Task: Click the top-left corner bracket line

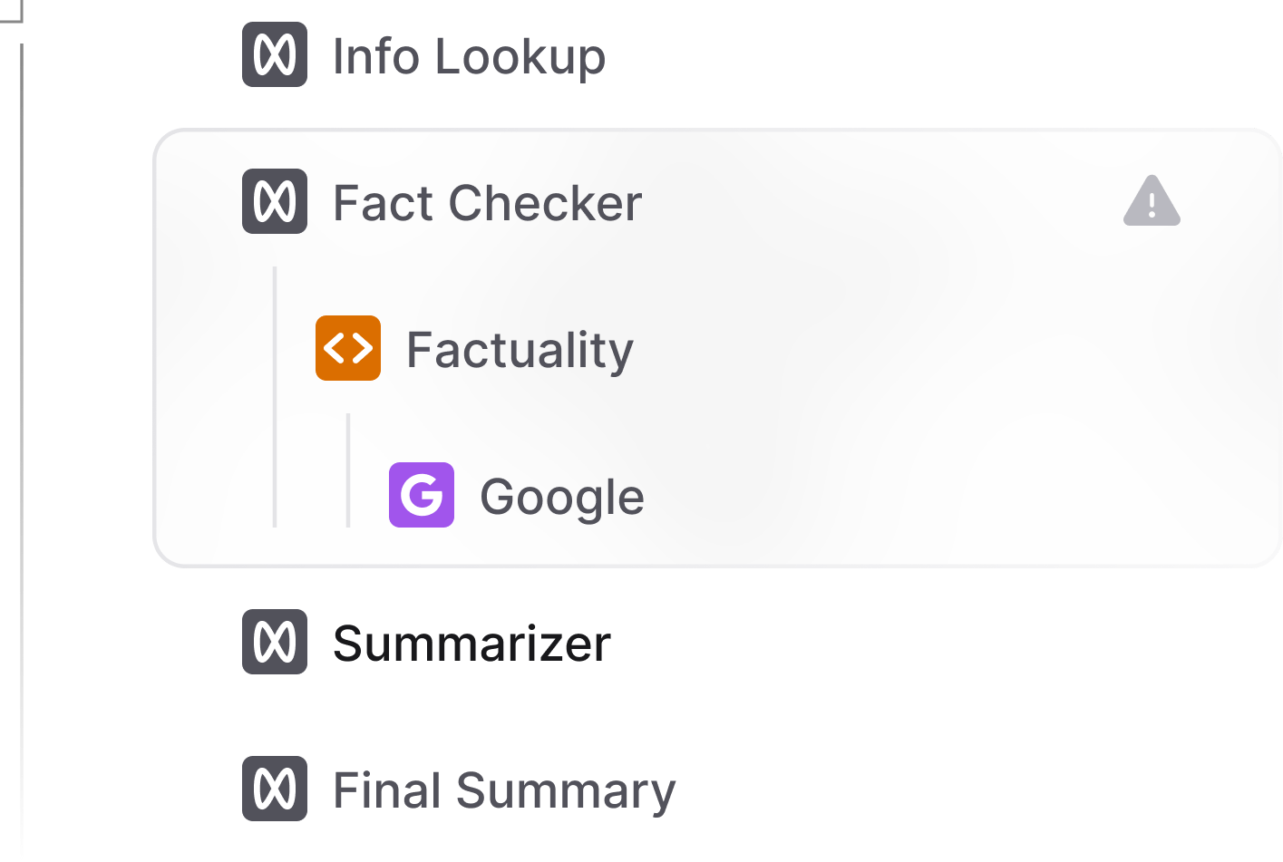Action: [x=11, y=20]
